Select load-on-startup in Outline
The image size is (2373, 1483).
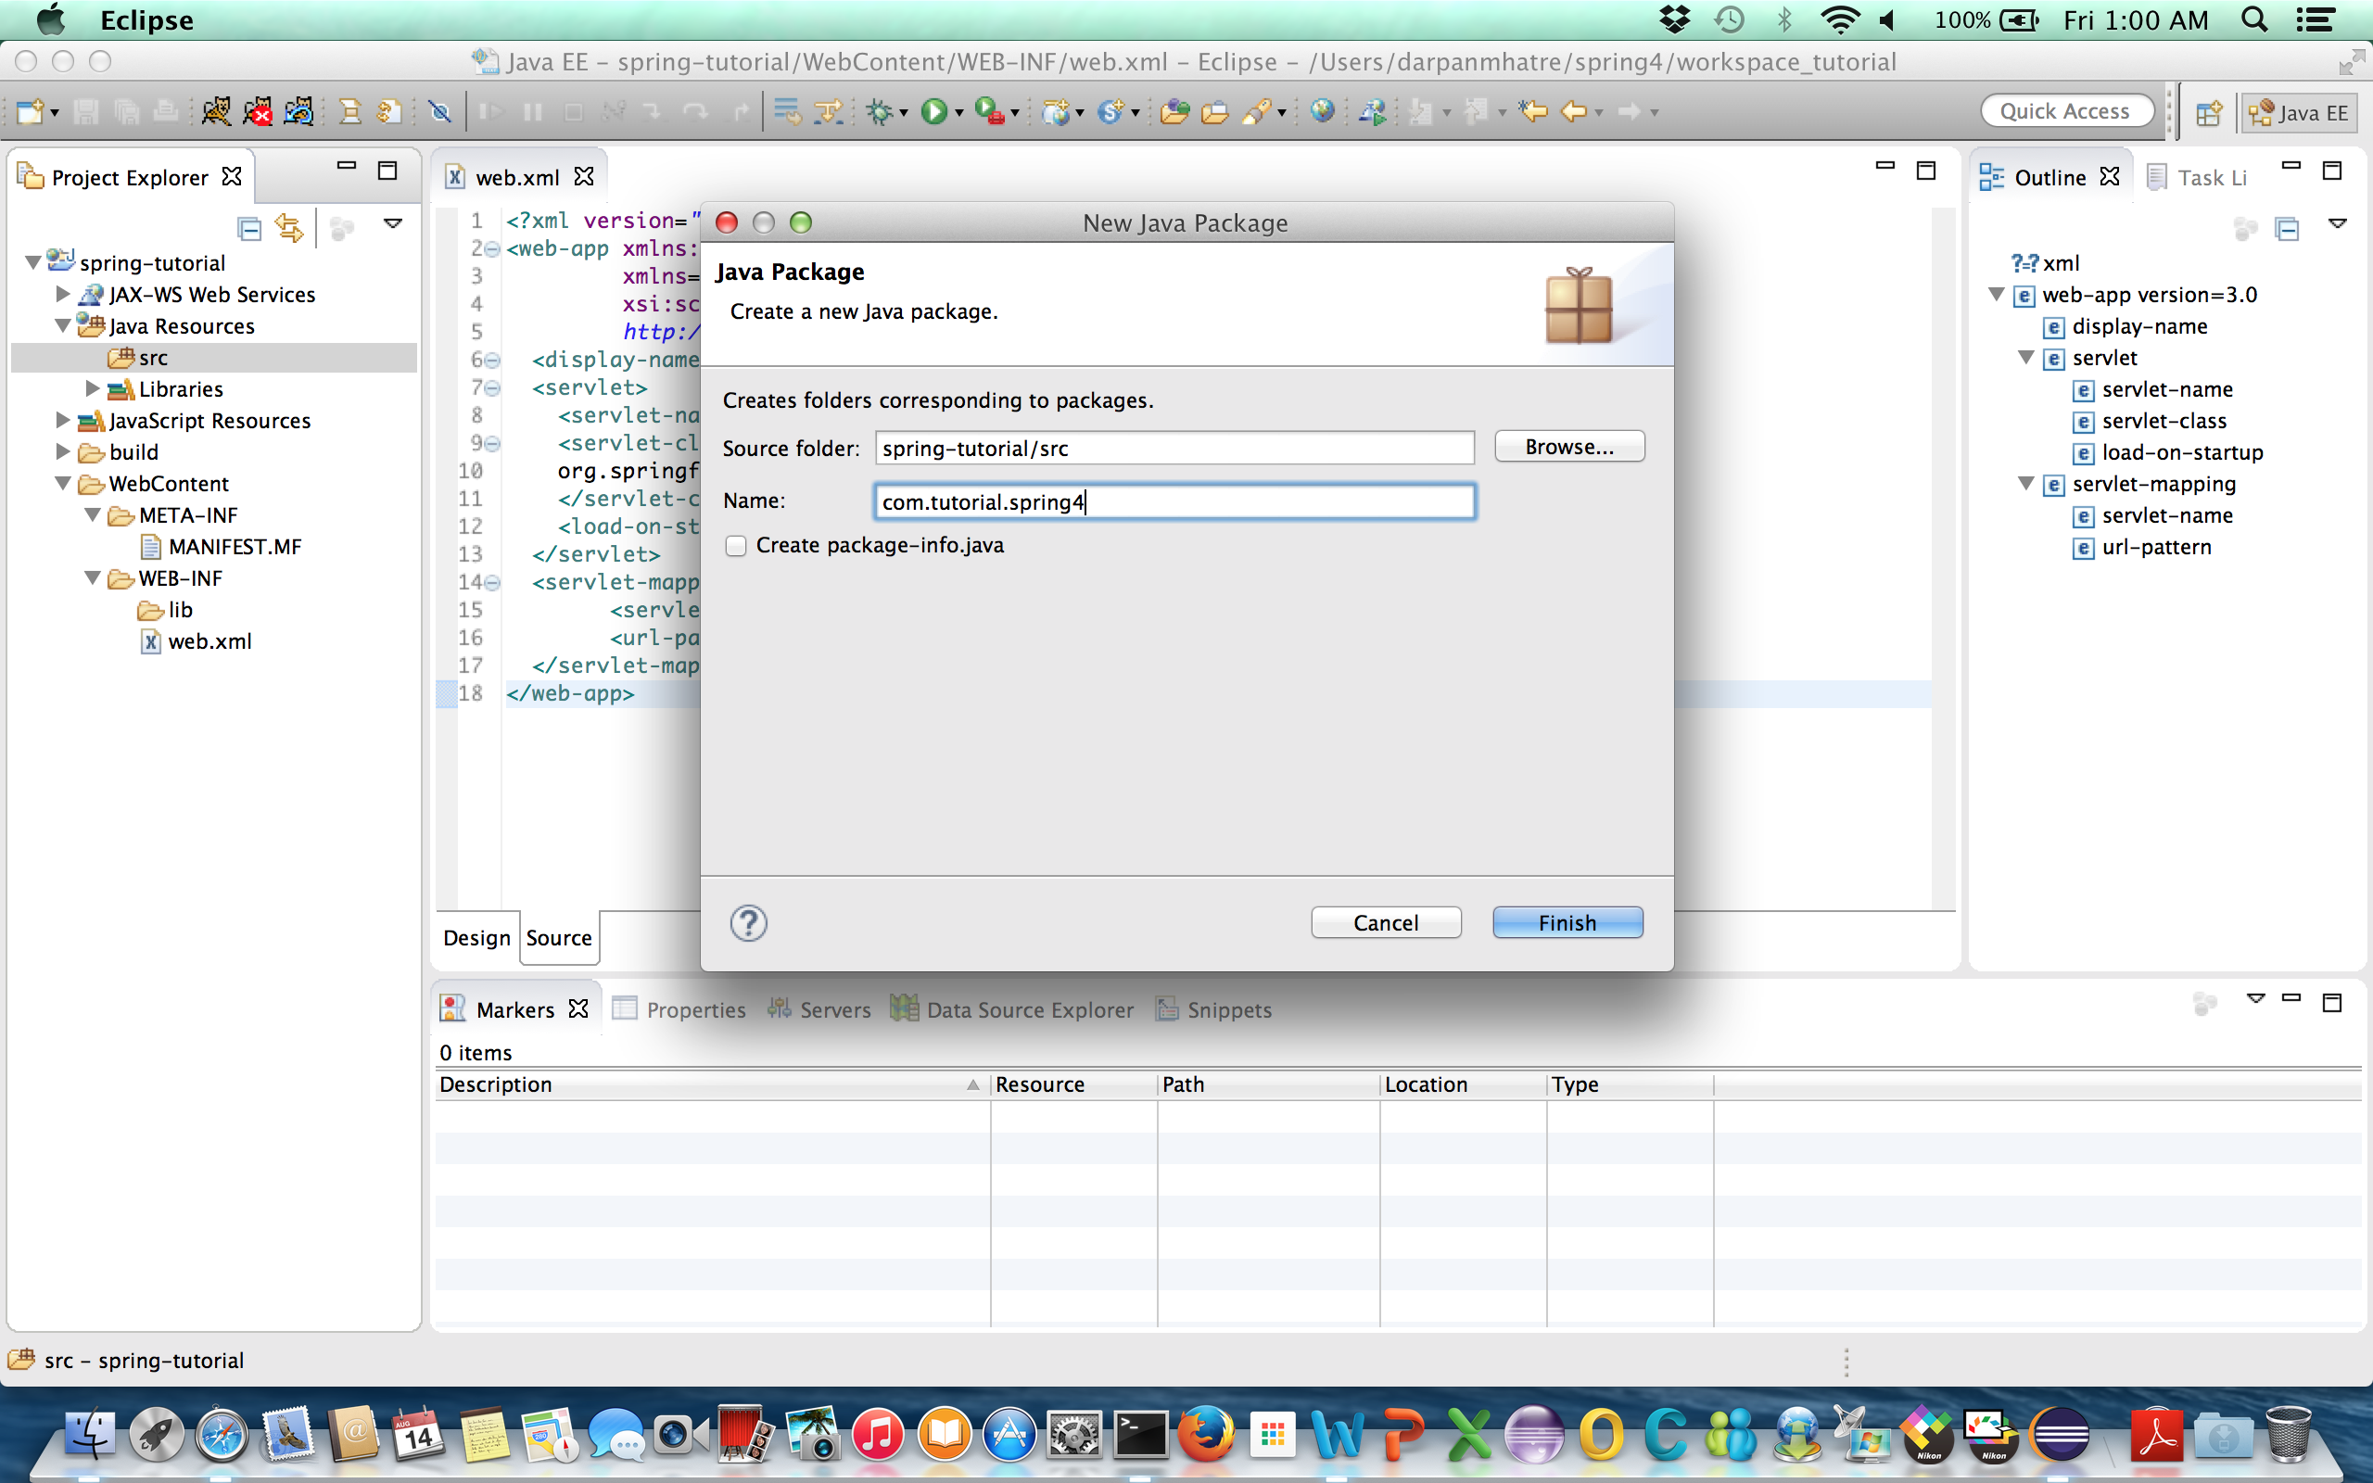point(2167,452)
